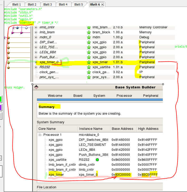Expand the LEDs_8Bit row
Image resolution: width=187 pixels, height=192 pixels.
point(36,52)
